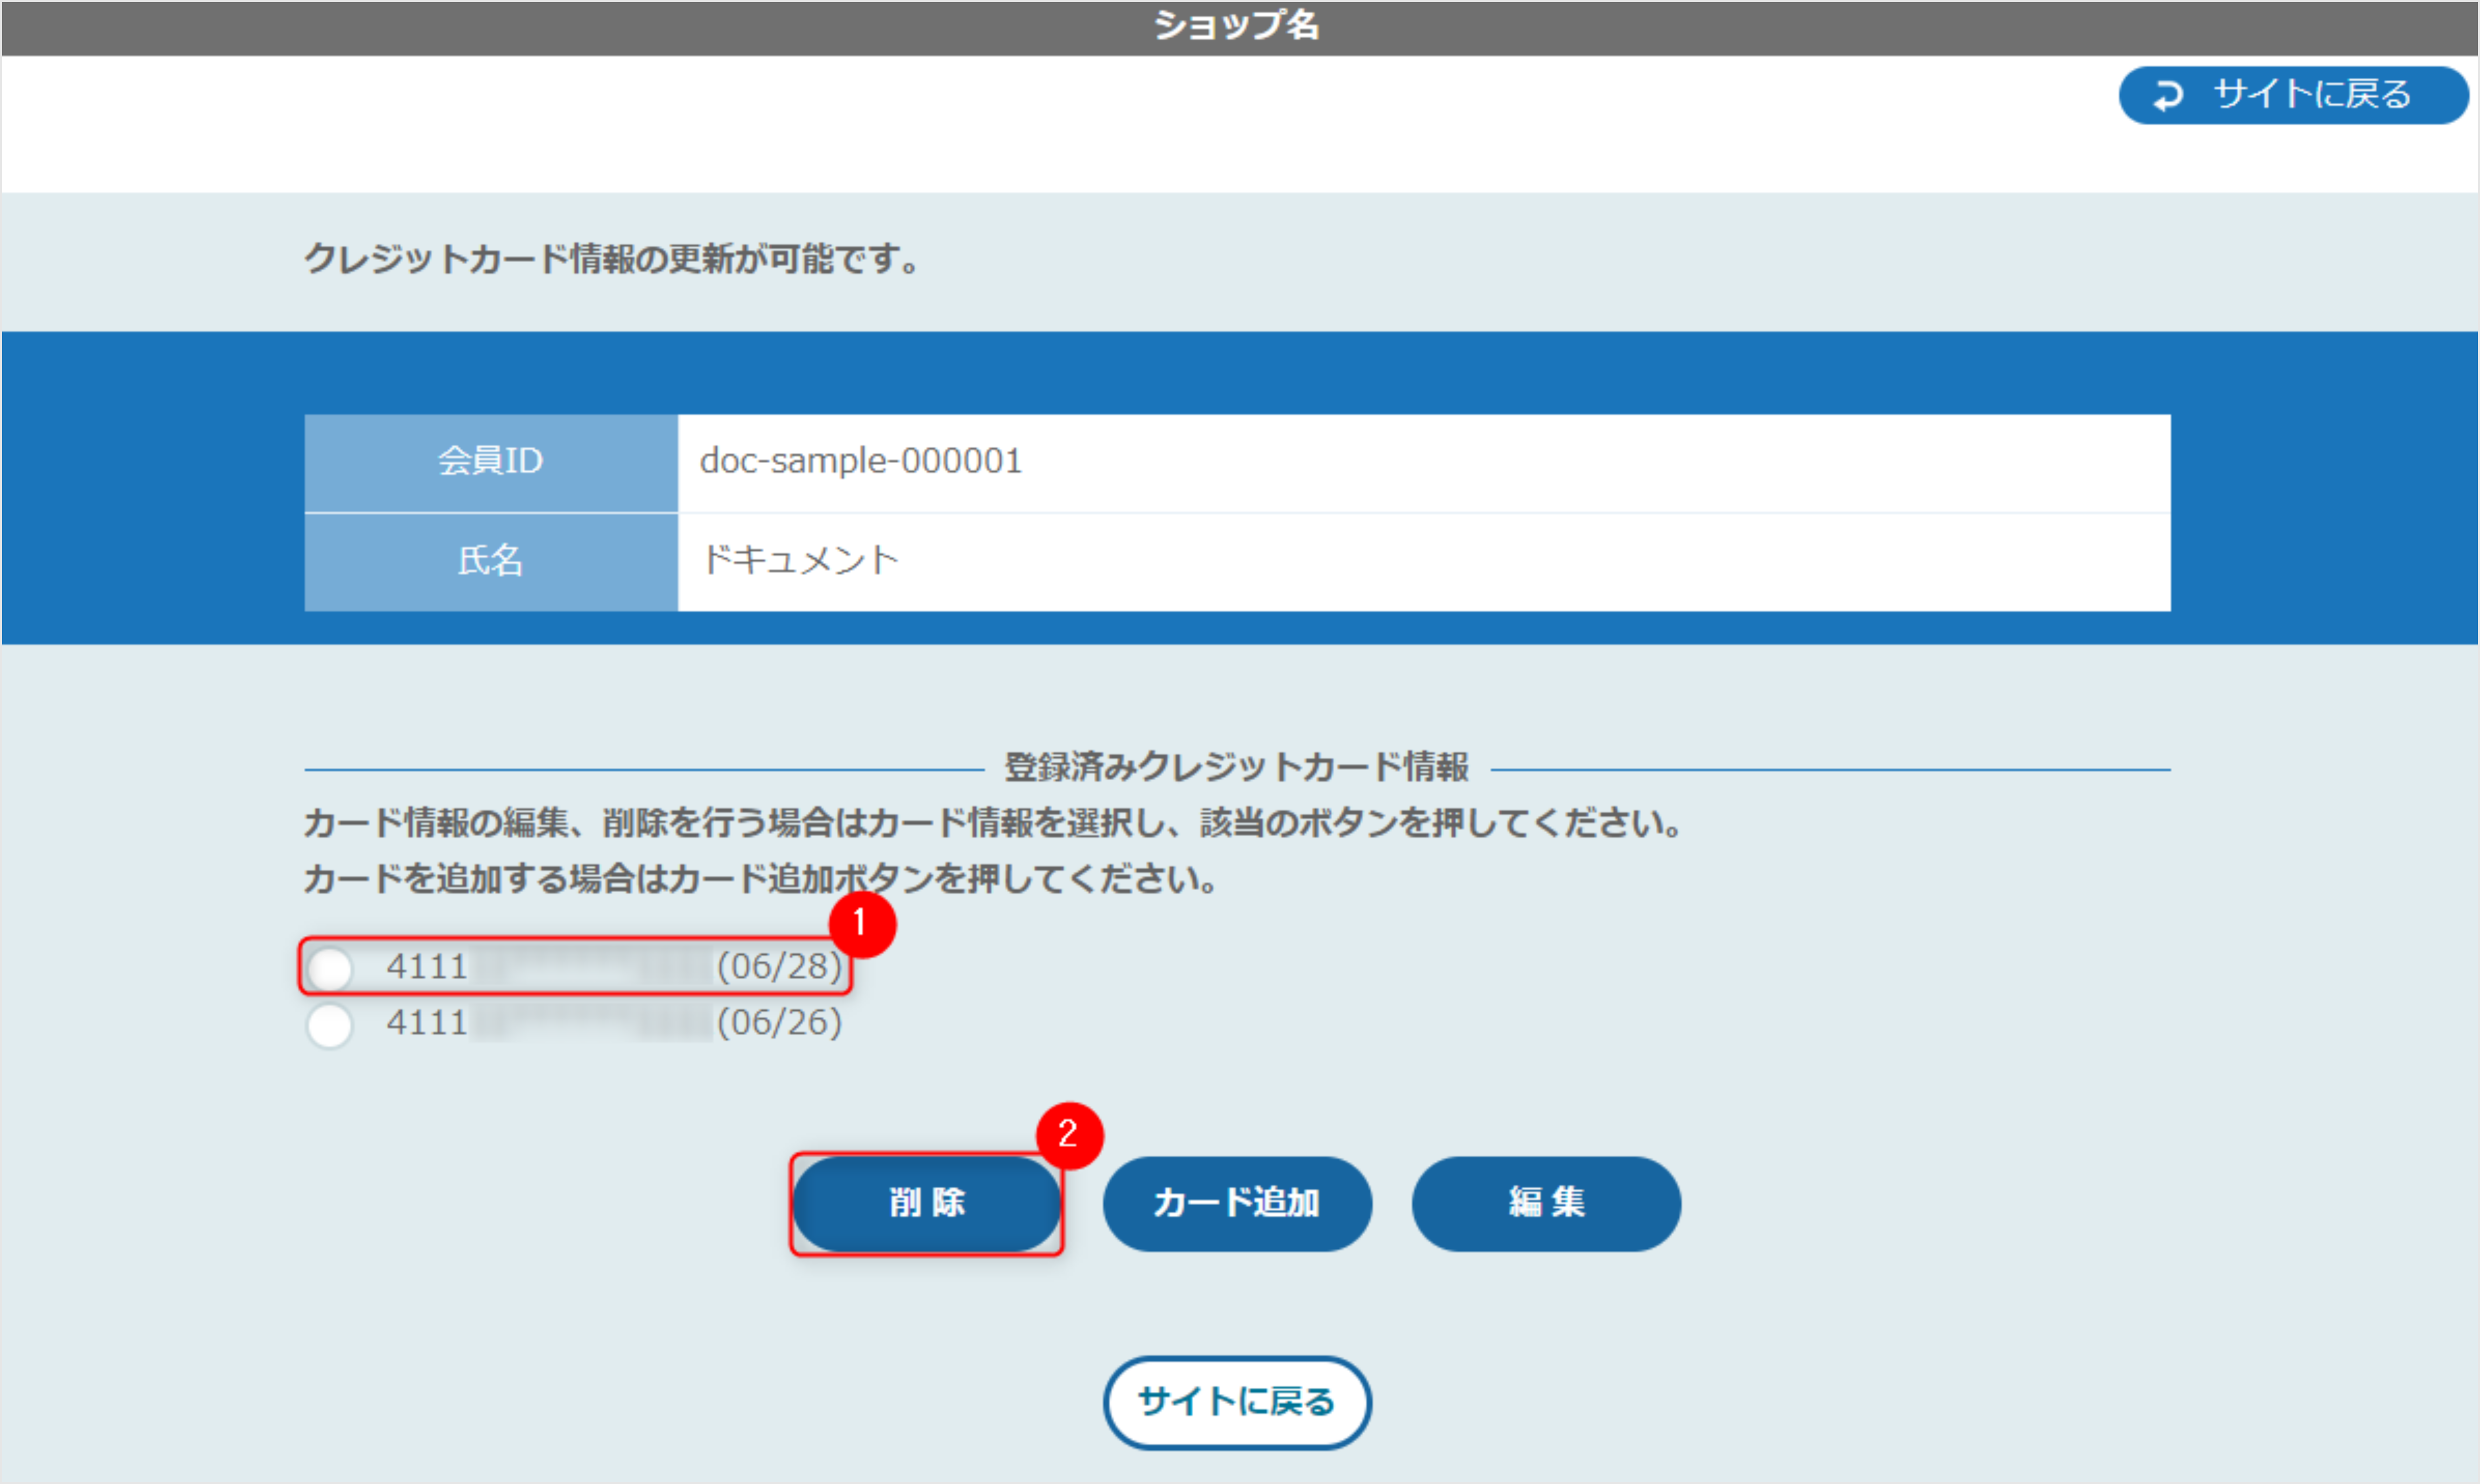The image size is (2480, 1484).
Task: Click the ショップ名 header bar
Action: [x=1237, y=26]
